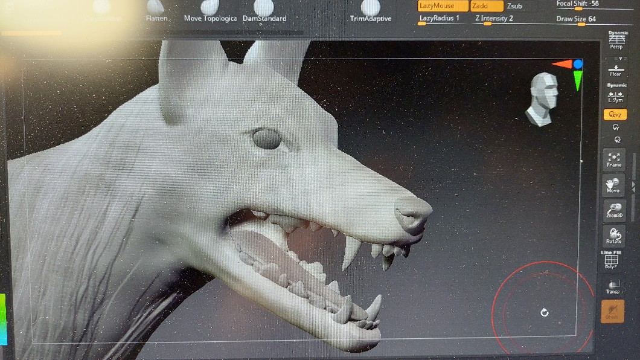Toggle Zadd sculpt mode
Viewport: 640px width, 360px height.
point(487,6)
